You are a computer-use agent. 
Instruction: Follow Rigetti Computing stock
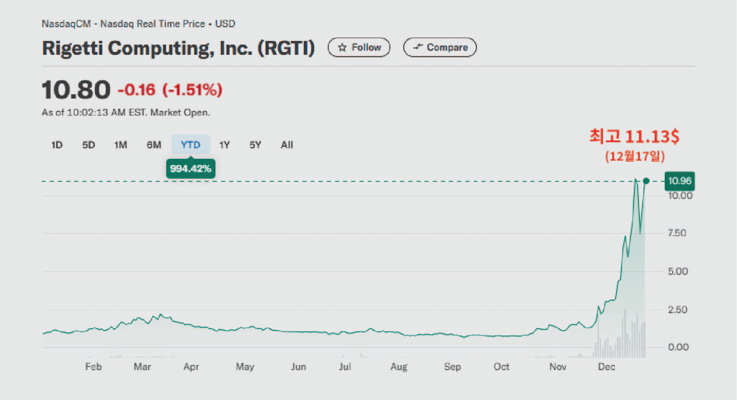pos(359,47)
